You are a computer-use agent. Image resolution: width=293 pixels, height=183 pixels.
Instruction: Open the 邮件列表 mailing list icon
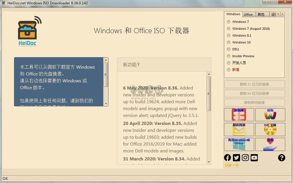(239, 130)
